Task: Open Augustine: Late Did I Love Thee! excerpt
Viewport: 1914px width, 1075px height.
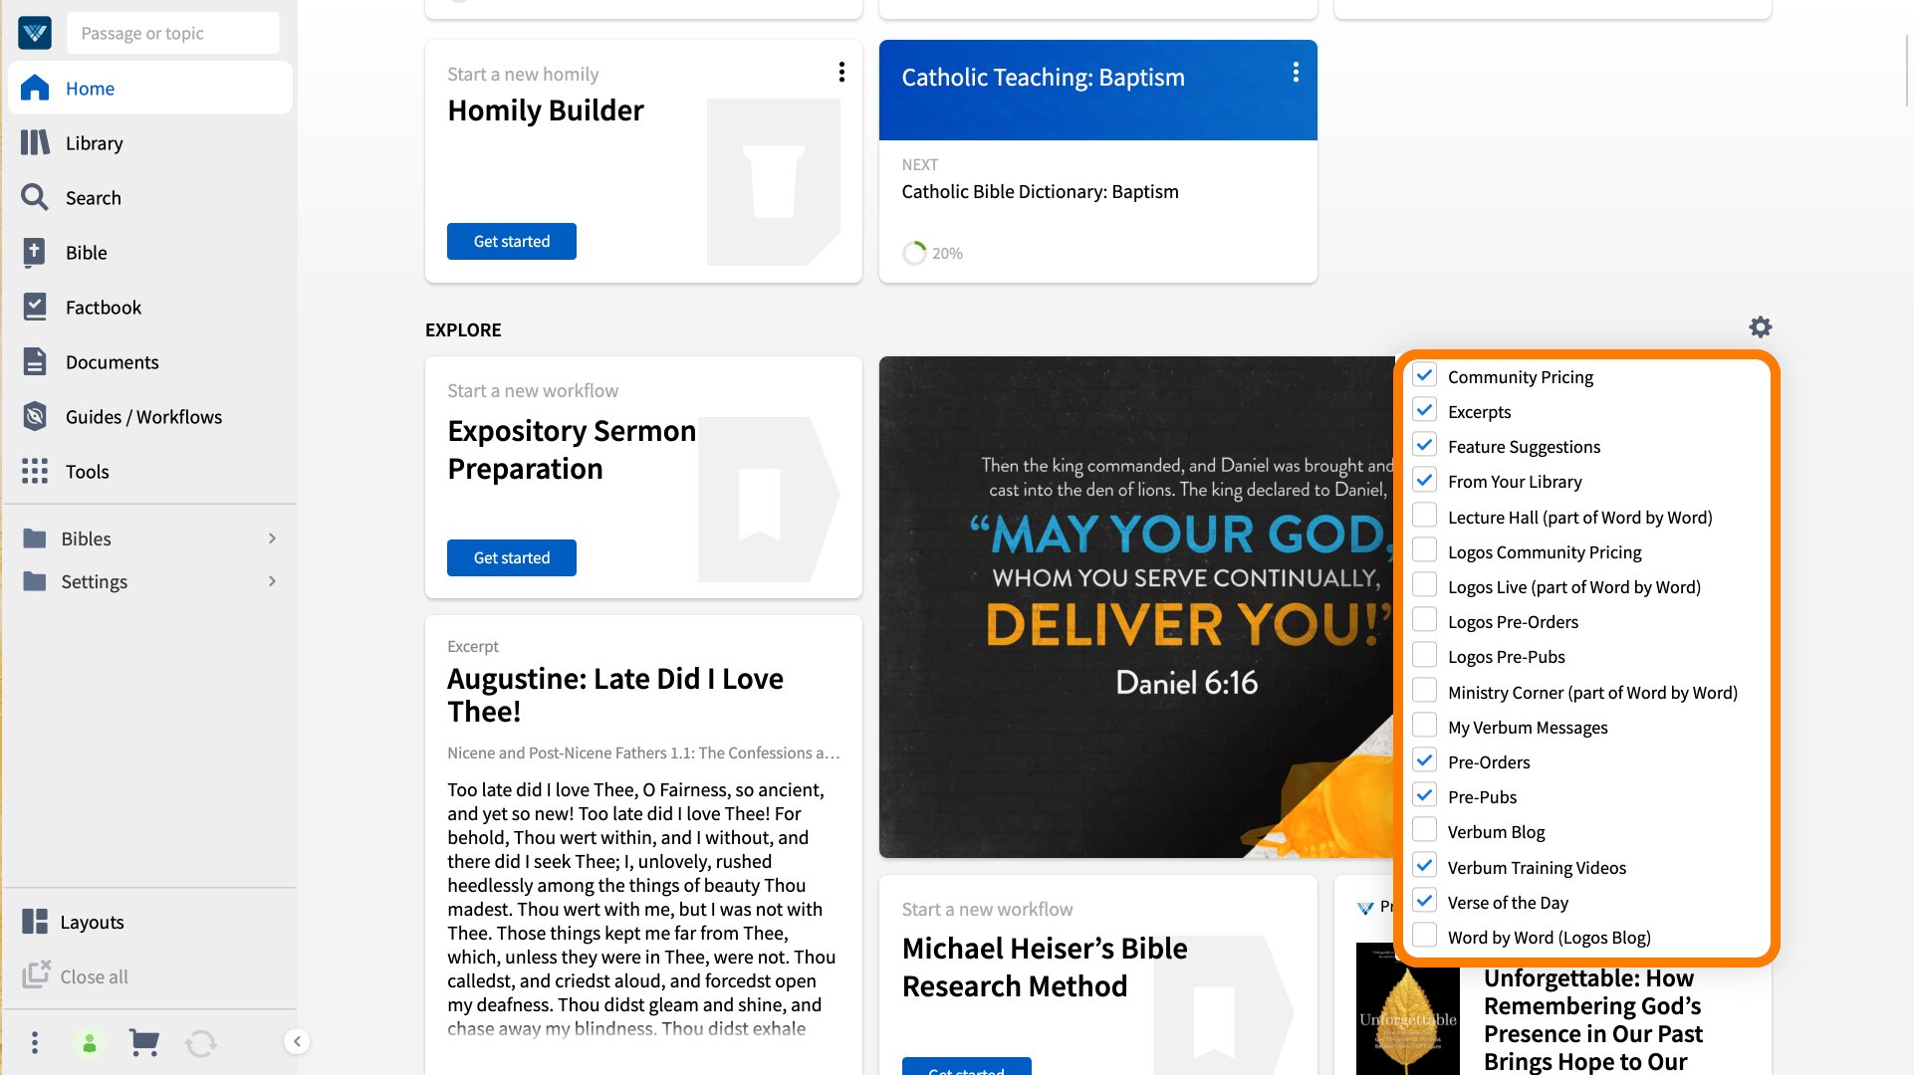Action: tap(614, 695)
